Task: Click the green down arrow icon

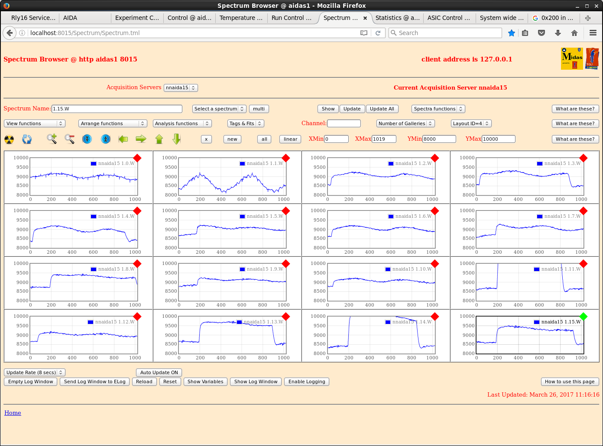Action: coord(176,139)
